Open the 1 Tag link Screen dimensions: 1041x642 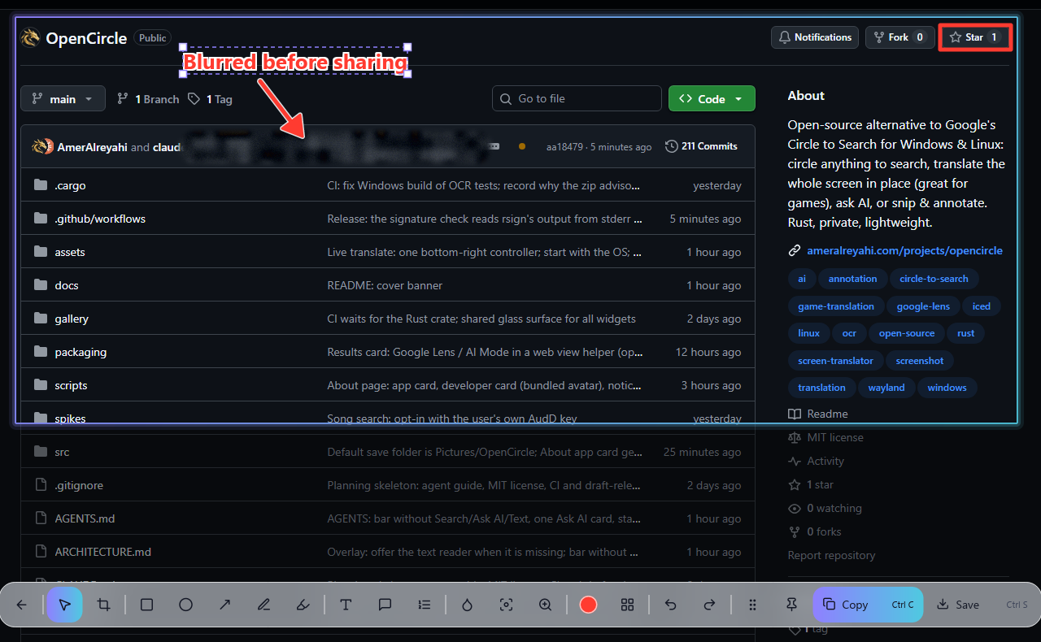click(210, 99)
